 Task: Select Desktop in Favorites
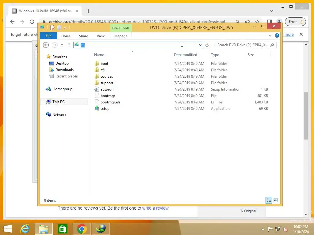(62, 63)
